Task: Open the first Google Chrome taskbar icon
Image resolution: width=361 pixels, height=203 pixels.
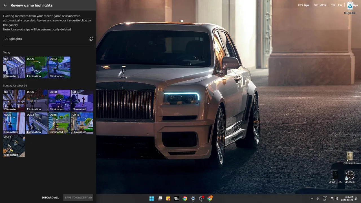Action: pyautogui.click(x=185, y=198)
